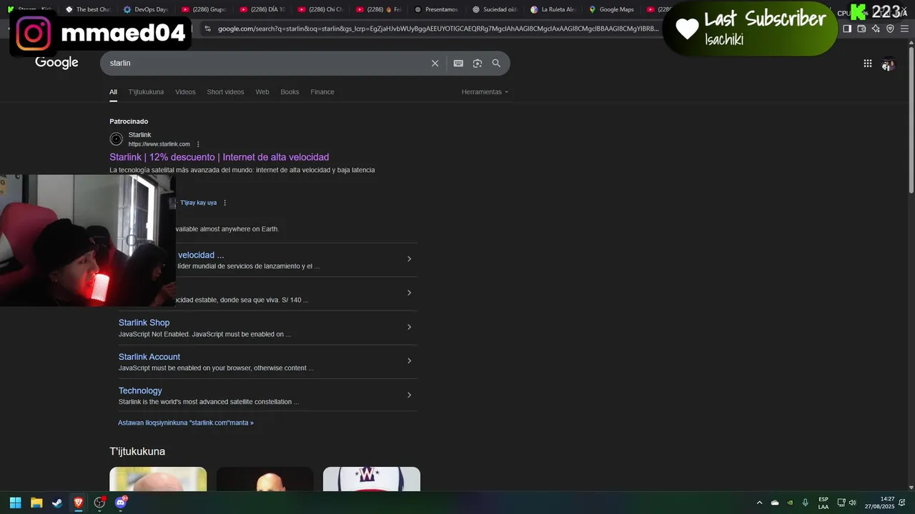Open the Technology link

(x=140, y=390)
